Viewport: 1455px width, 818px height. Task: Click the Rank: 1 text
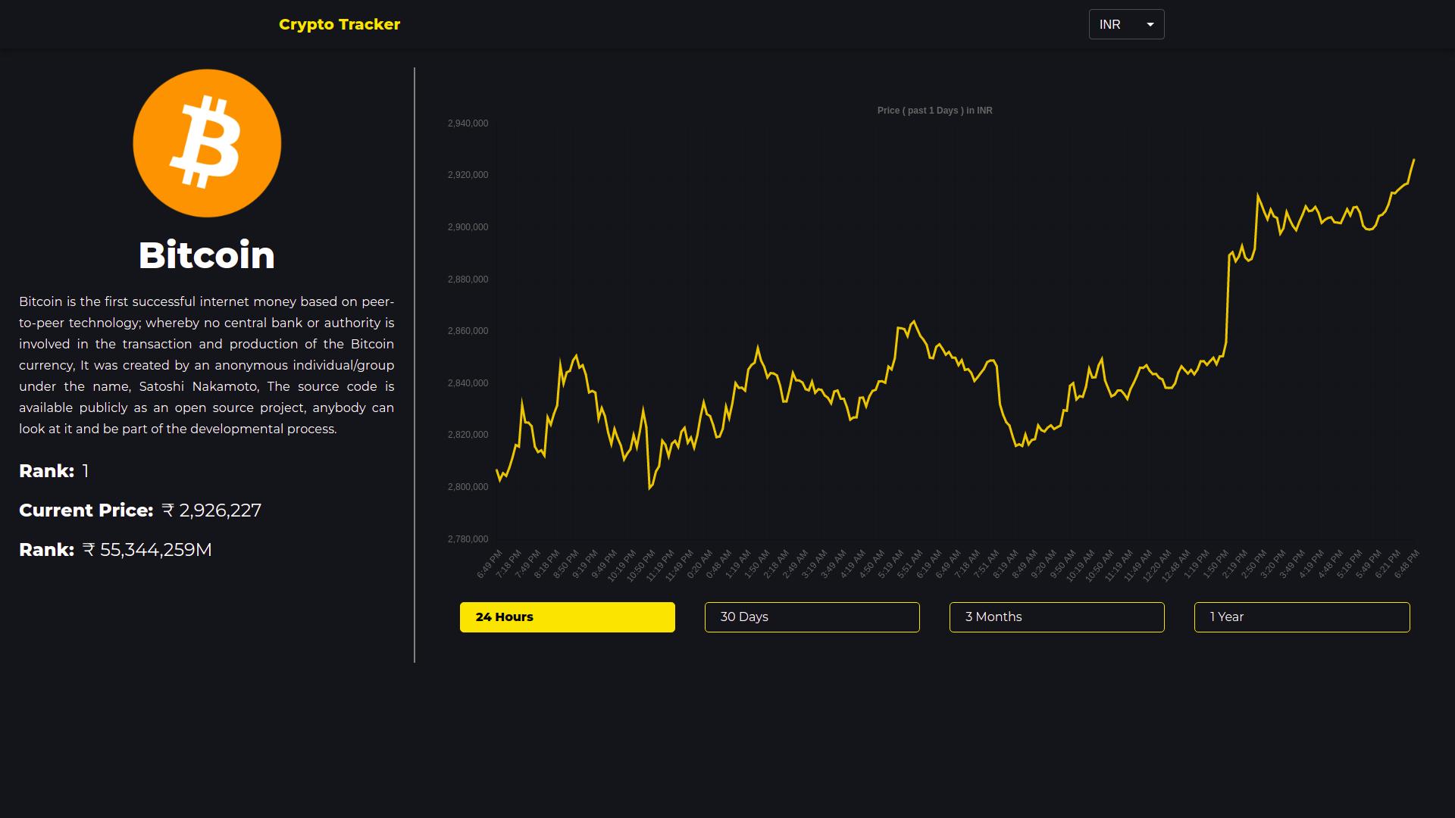click(x=54, y=471)
